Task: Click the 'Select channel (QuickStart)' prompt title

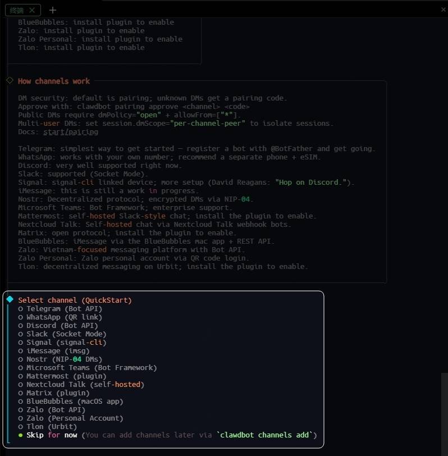Action: 75,300
